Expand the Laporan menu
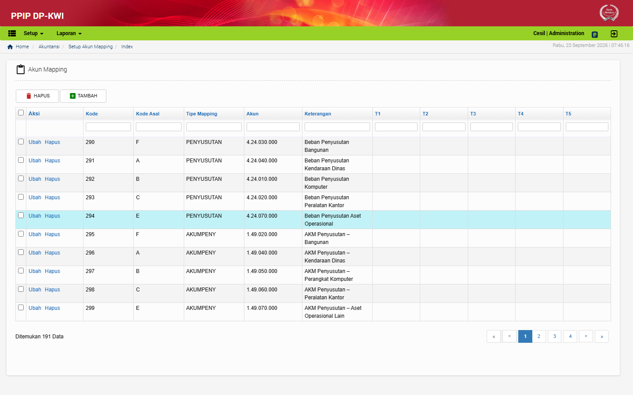 [69, 33]
